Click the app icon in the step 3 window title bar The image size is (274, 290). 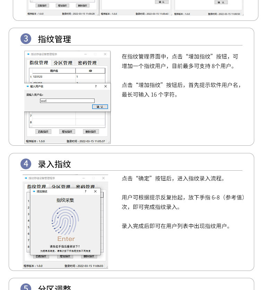[x=28, y=54]
